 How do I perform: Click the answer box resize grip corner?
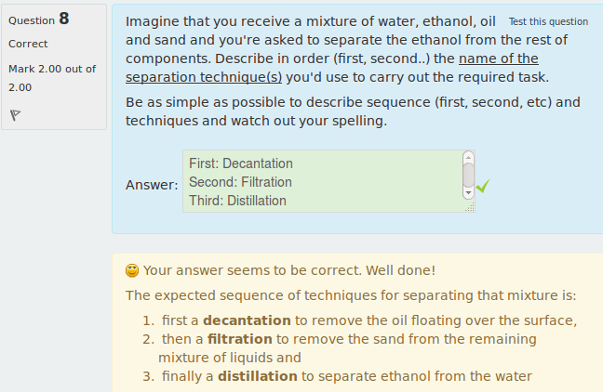pos(470,207)
